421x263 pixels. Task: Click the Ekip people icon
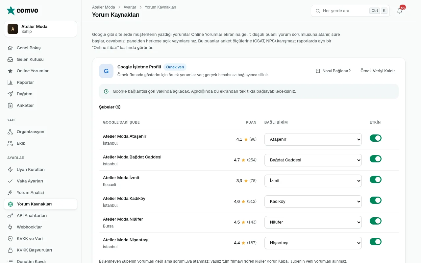(x=10, y=143)
